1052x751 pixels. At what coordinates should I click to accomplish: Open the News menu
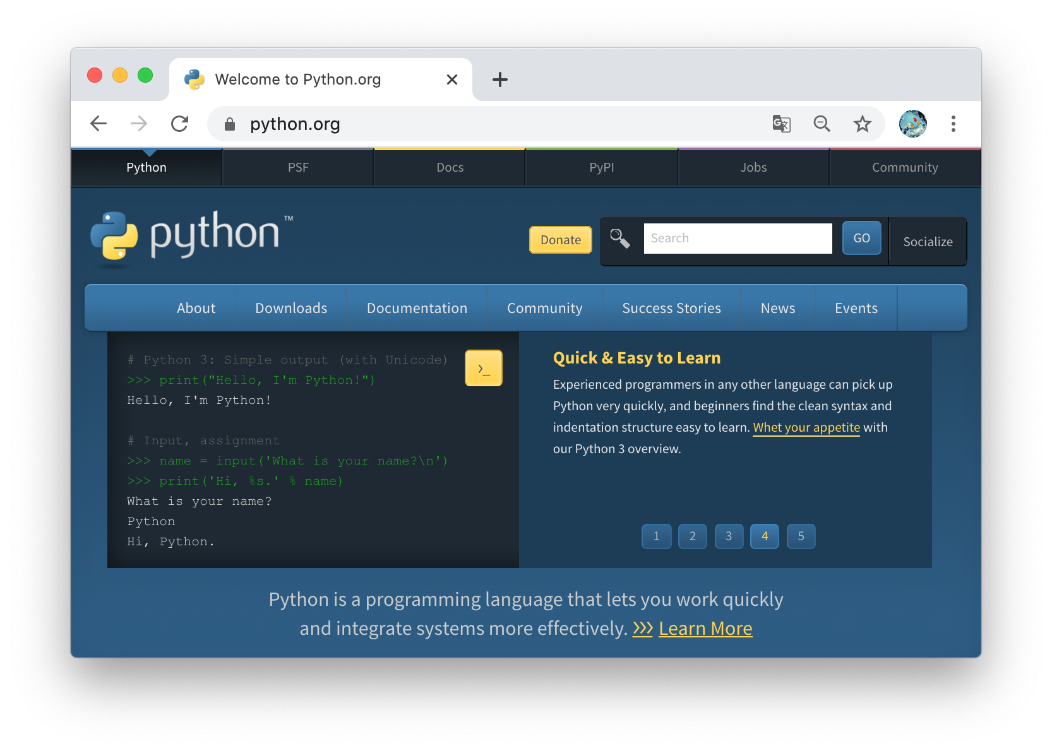click(778, 308)
